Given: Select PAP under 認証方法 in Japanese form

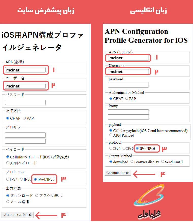Looking at the screenshot, I should tap(24, 118).
